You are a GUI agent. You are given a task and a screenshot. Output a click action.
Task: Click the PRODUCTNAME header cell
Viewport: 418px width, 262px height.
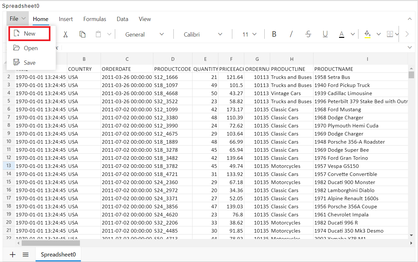click(360, 69)
